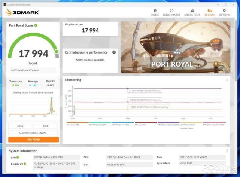The width and height of the screenshot is (240, 177).
Task: Click the Display #1 green check icon
Action: point(25,164)
